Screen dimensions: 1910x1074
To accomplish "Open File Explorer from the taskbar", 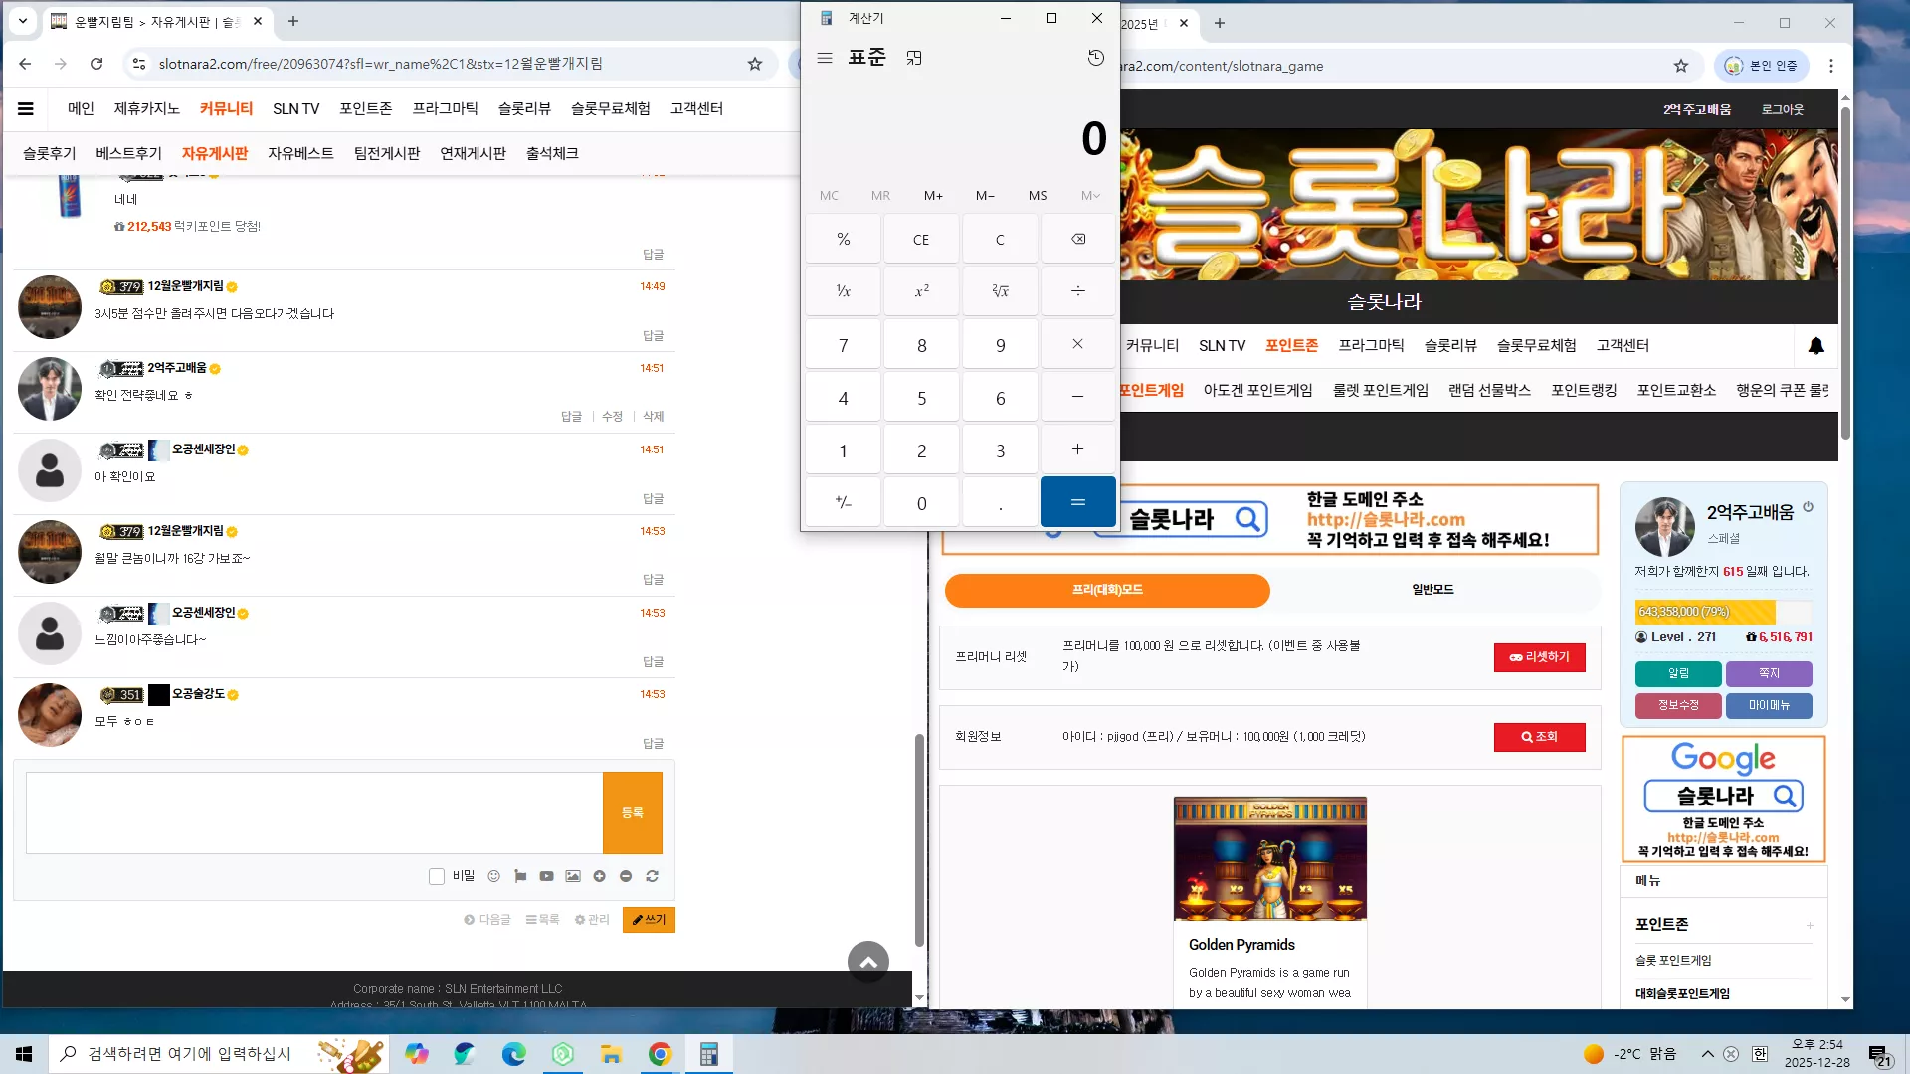I will [611, 1054].
